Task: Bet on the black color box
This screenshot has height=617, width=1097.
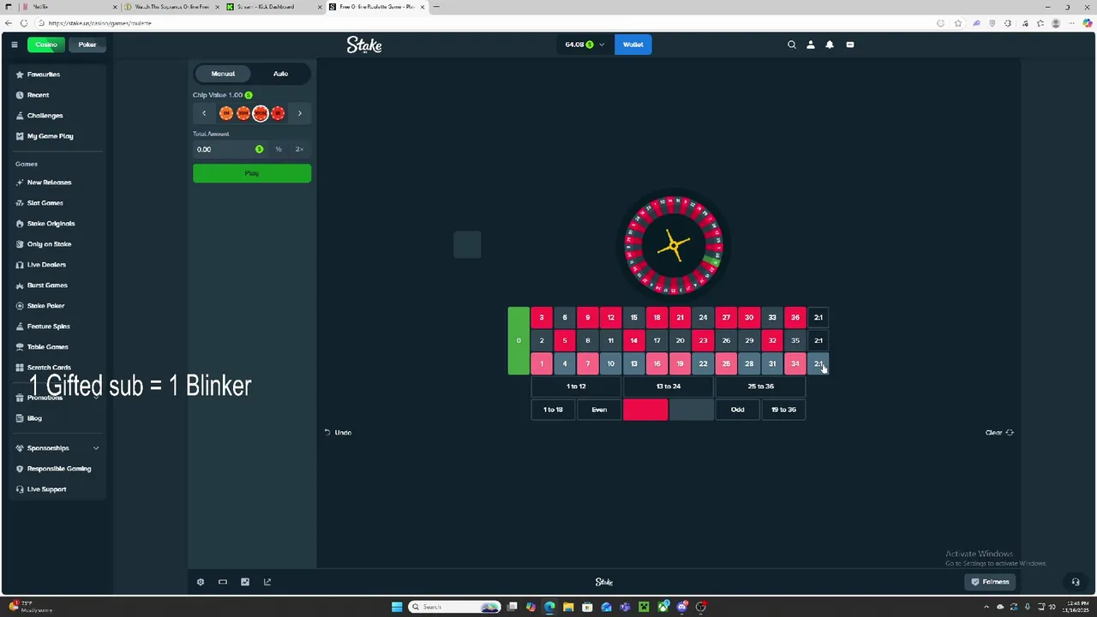Action: coord(692,410)
